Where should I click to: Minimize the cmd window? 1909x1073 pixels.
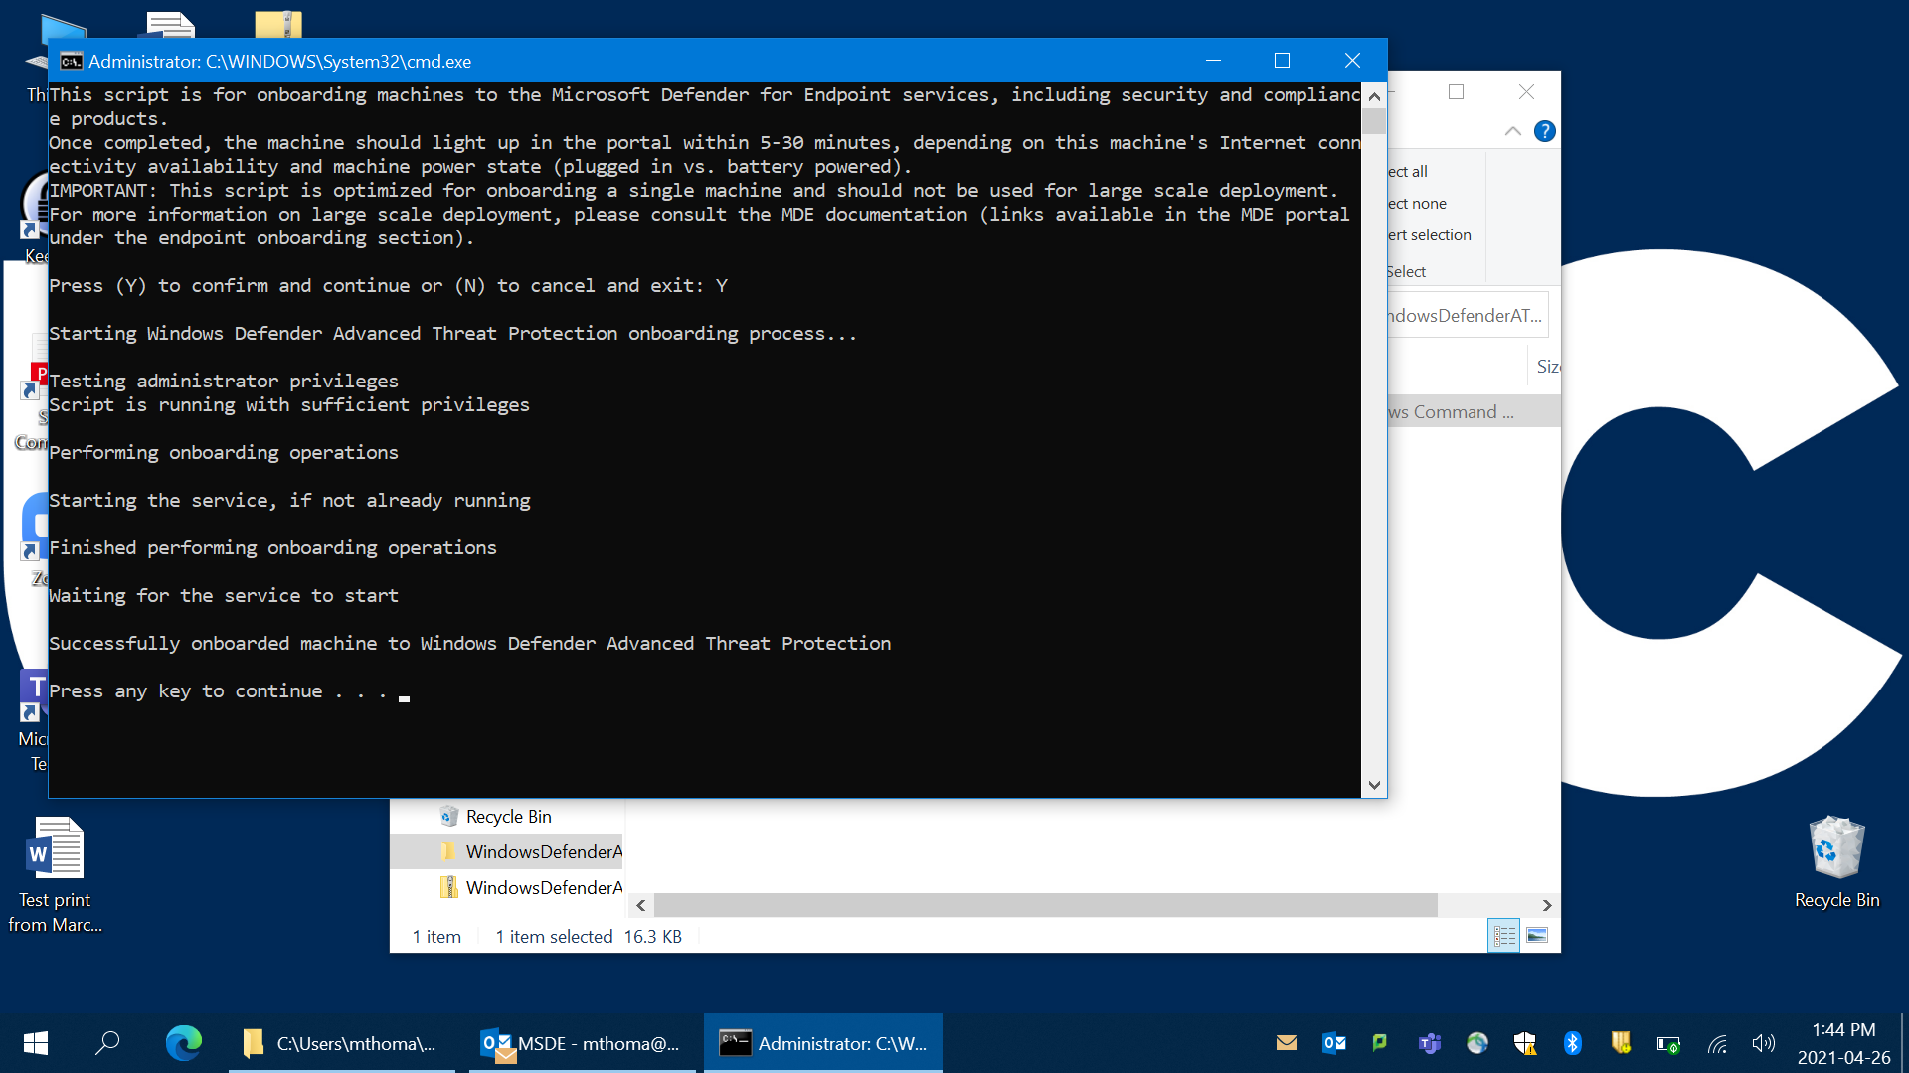[1213, 61]
